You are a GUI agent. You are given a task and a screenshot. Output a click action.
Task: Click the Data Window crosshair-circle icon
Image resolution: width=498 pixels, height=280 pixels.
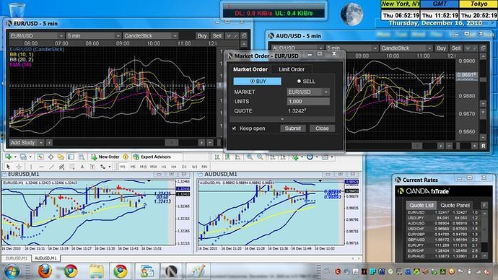pyautogui.click(x=51, y=157)
